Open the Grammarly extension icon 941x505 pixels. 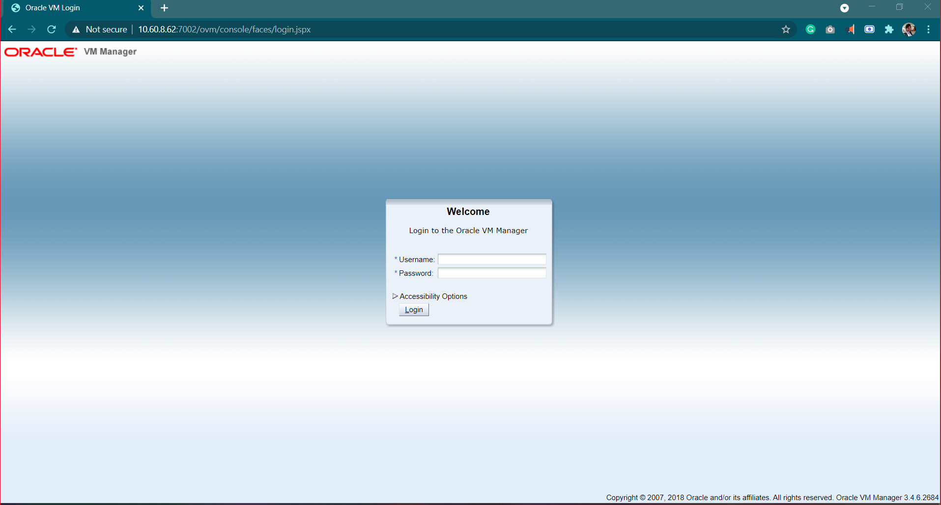810,29
